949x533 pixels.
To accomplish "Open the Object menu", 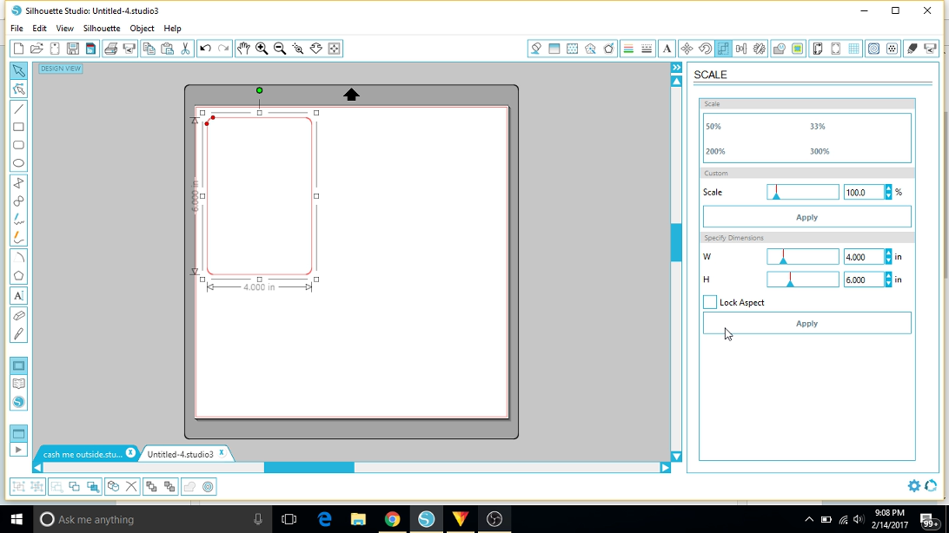I will click(x=142, y=29).
